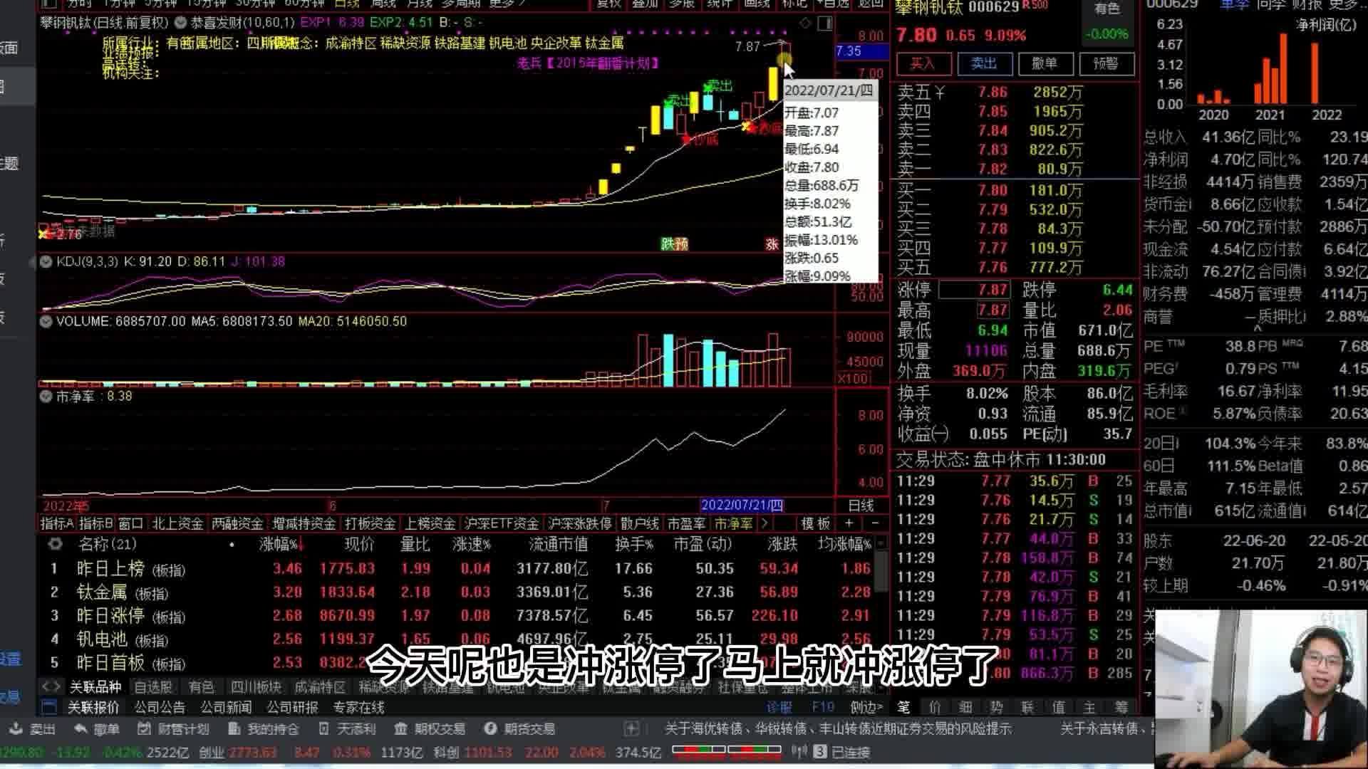This screenshot has height=769, width=1368.
Task: Open the VOLUME indicator dropdown circle
Action: pyautogui.click(x=46, y=321)
